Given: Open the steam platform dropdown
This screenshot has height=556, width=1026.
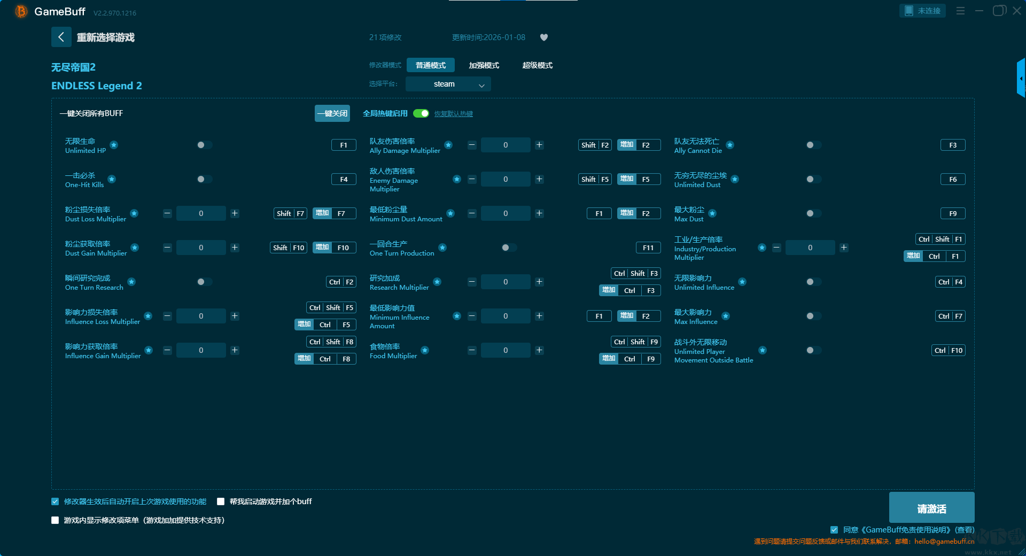Looking at the screenshot, I should coord(448,84).
